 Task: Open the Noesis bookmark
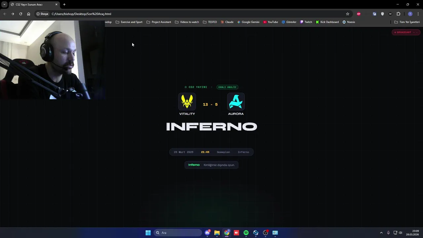[349, 22]
